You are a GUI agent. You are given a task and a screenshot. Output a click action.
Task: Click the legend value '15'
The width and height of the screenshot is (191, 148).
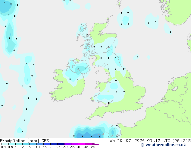(x=45, y=147)
